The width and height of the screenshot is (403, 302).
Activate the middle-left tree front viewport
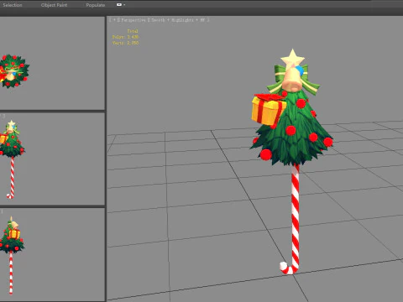(52, 159)
